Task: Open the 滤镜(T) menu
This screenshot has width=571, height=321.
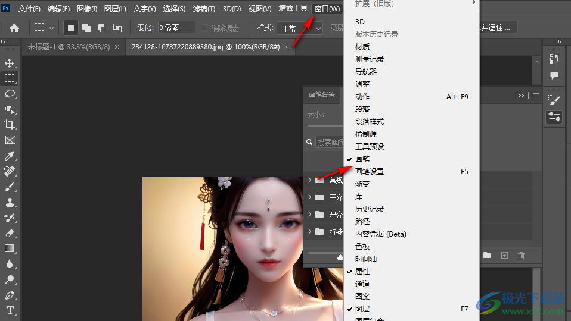Action: (204, 9)
